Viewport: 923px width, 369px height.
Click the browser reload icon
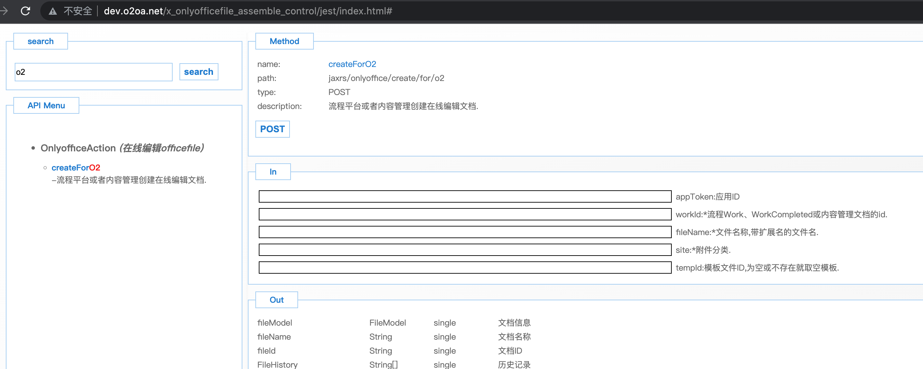coord(25,11)
